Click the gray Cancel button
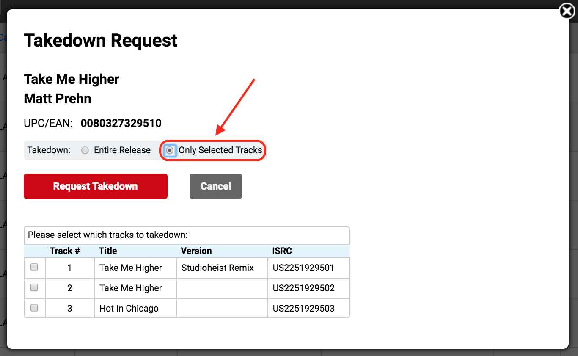Screen dimensions: 578x356 (215, 186)
